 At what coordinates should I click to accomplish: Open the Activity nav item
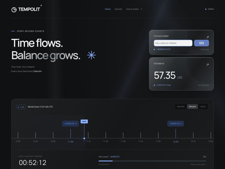[x=118, y=9]
